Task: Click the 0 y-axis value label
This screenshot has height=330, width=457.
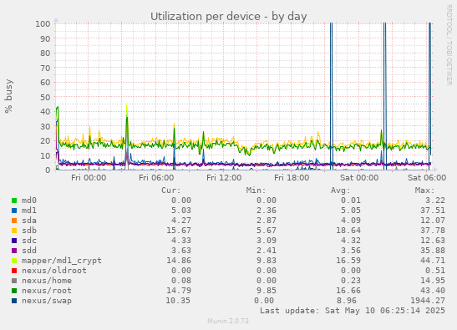Action: click(48, 170)
